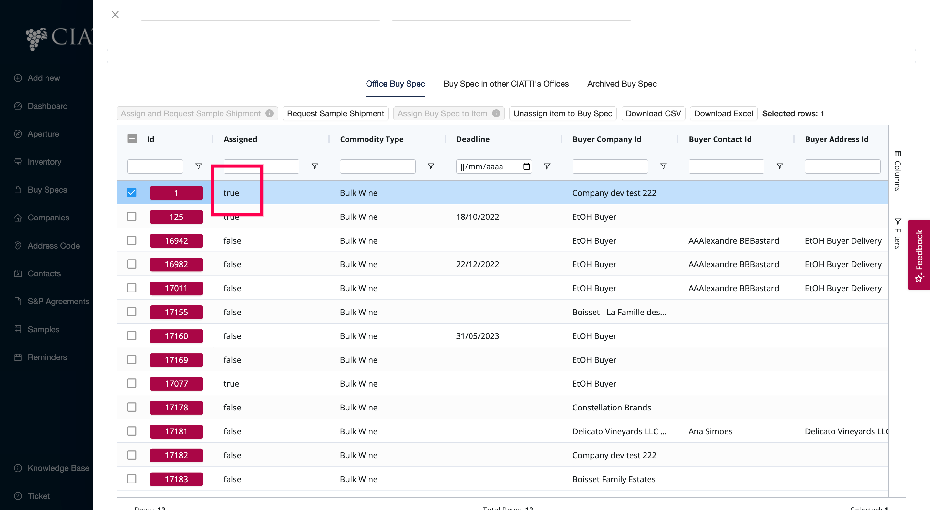The height and width of the screenshot is (510, 930).
Task: Click the Feedback star tab
Action: click(x=919, y=255)
